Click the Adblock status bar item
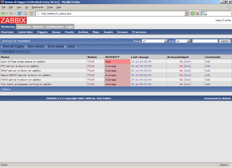 click(x=223, y=165)
